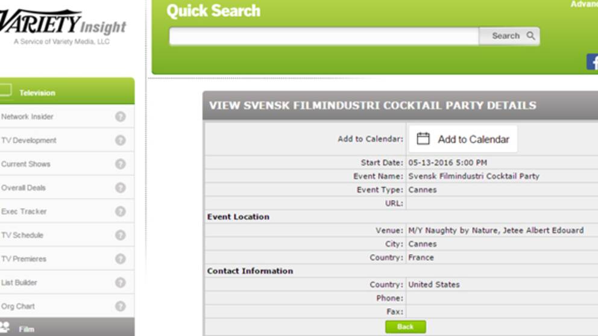Click the Television section icon
598x336 pixels.
coord(5,90)
